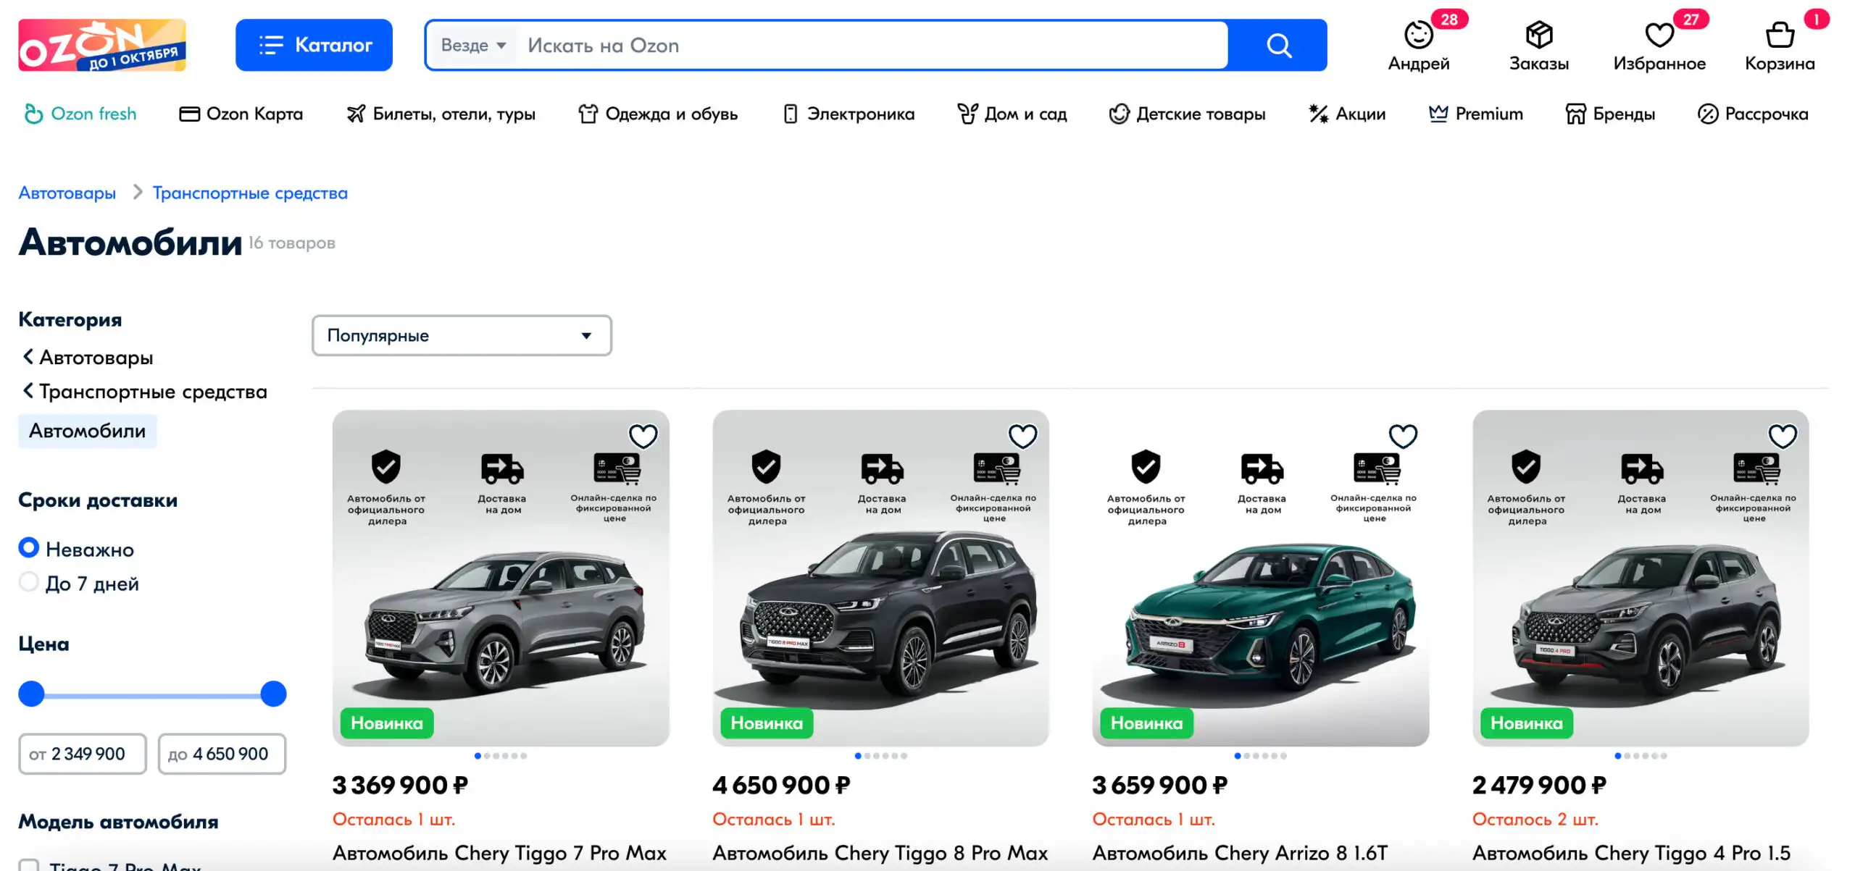Add Chery Tiggo 7 Pro Max to favorites

tap(643, 437)
